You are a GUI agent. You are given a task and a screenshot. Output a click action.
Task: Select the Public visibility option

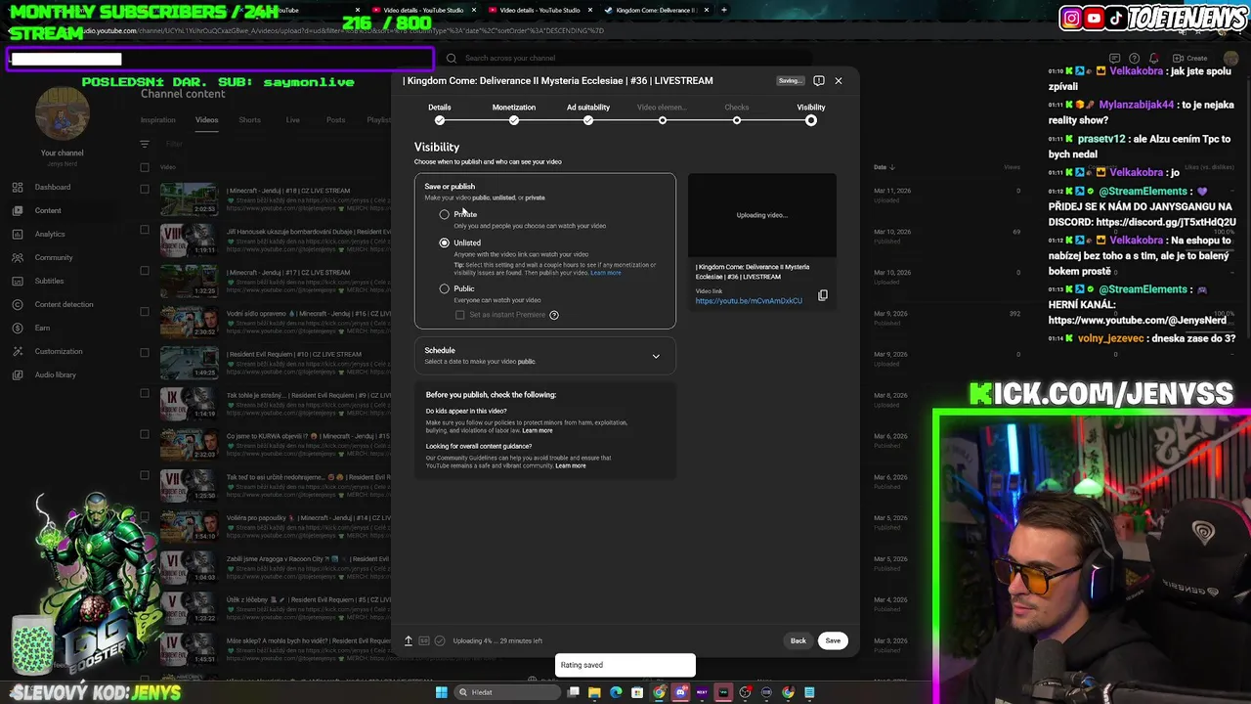(445, 288)
